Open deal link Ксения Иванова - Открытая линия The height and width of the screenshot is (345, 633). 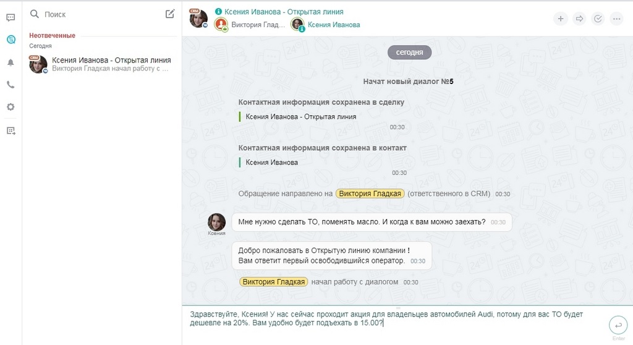pos(301,117)
